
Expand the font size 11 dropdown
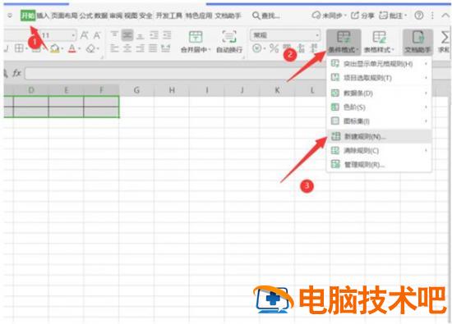click(73, 35)
